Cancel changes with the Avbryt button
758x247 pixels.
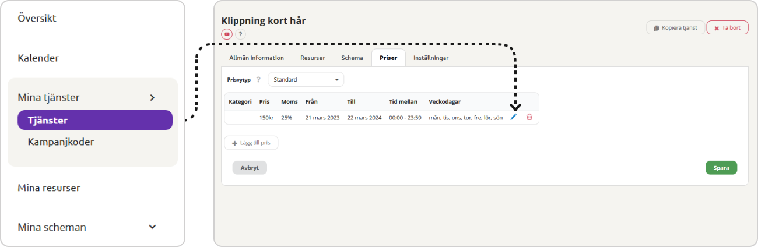pyautogui.click(x=250, y=168)
